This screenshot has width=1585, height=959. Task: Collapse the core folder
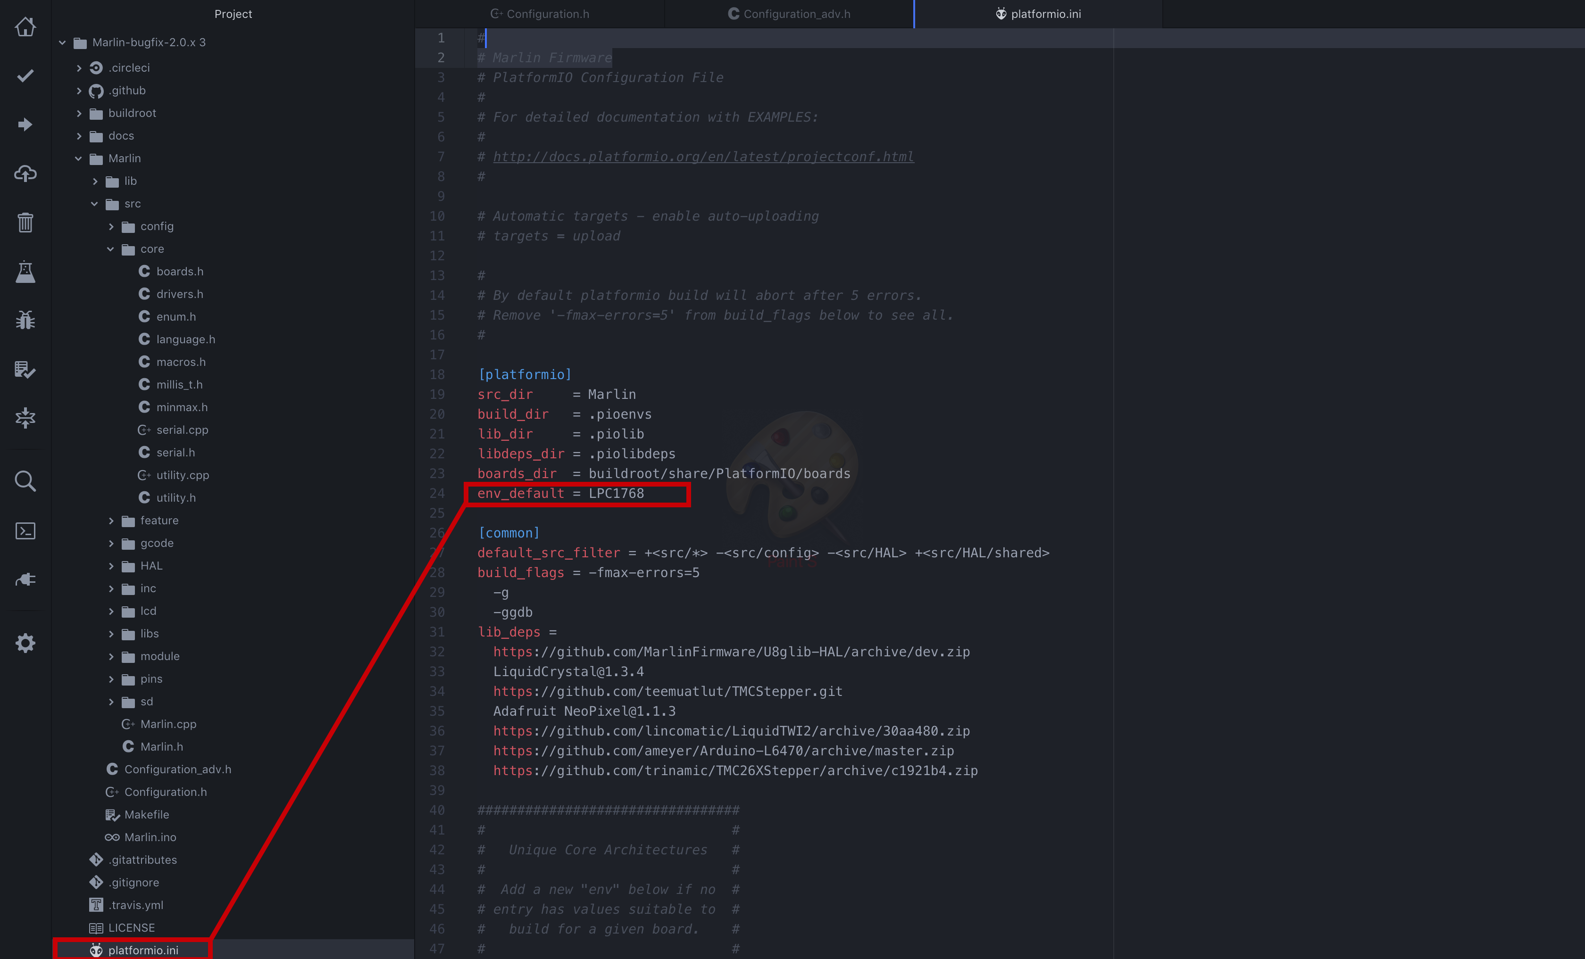click(x=111, y=249)
